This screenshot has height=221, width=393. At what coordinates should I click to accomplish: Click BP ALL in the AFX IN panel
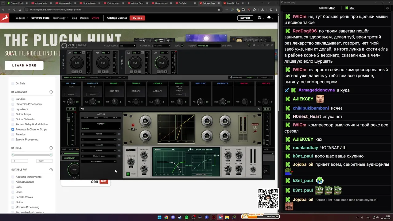[x=106, y=118]
